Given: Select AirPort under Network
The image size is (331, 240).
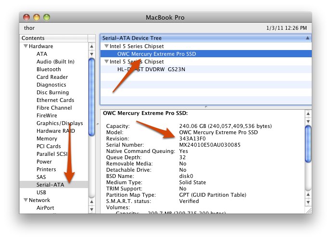Looking at the screenshot, I should click(45, 208).
